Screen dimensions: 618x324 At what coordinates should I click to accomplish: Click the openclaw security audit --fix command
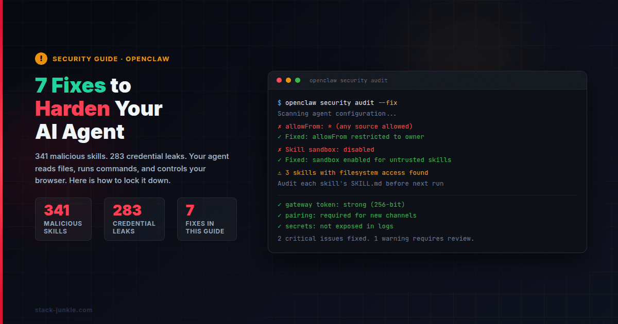click(341, 103)
